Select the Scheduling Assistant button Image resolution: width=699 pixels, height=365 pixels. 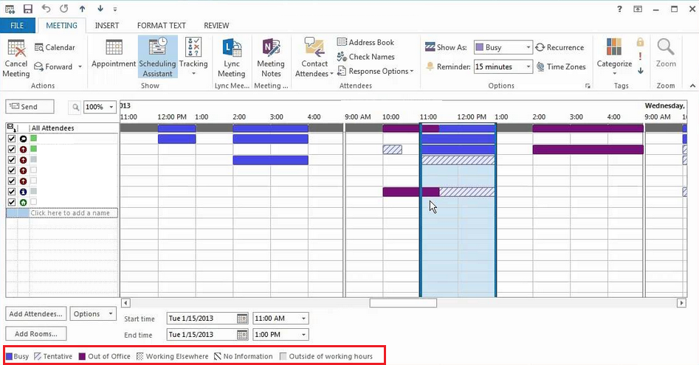coord(157,56)
